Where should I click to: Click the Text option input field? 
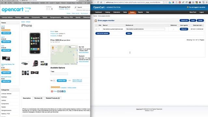59,74
